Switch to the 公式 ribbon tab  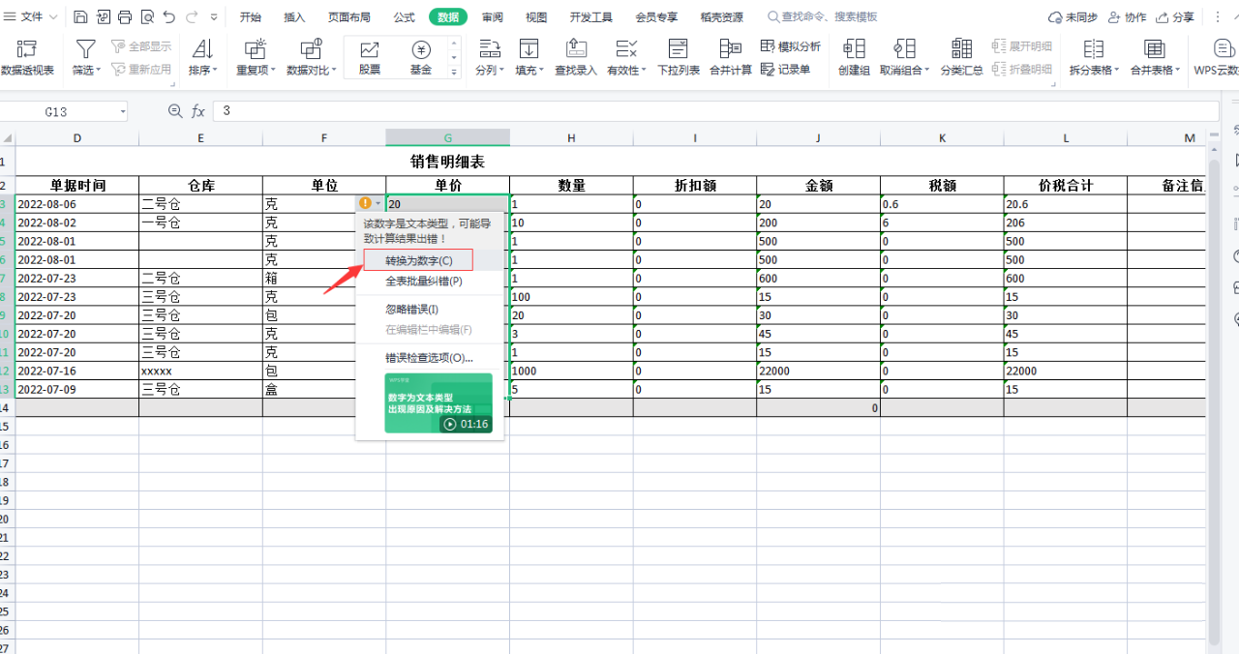point(405,17)
